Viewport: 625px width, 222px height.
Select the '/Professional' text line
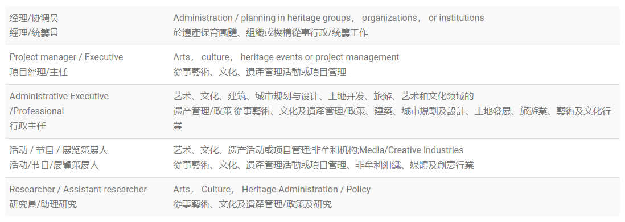[36, 111]
